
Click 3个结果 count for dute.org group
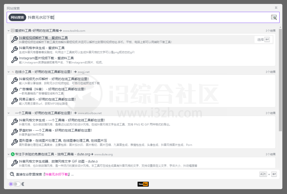click(x=271, y=155)
